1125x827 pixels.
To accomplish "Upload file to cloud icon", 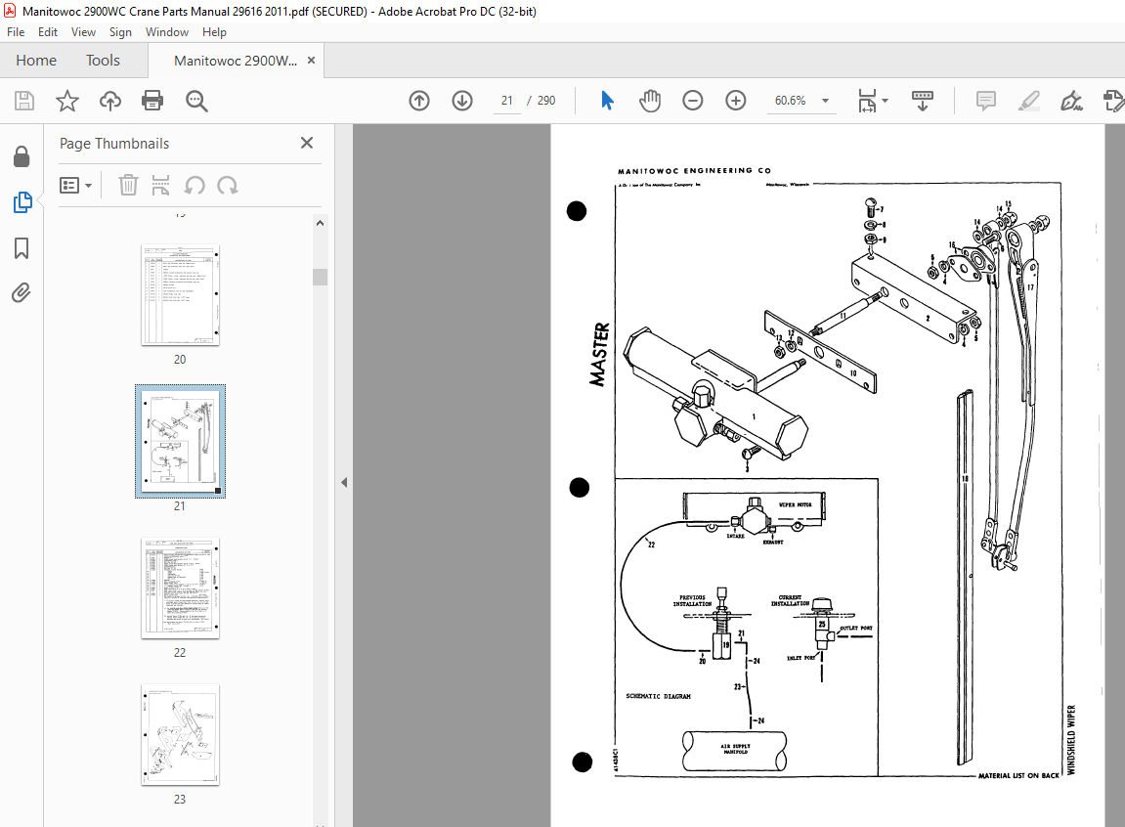I will coord(109,101).
